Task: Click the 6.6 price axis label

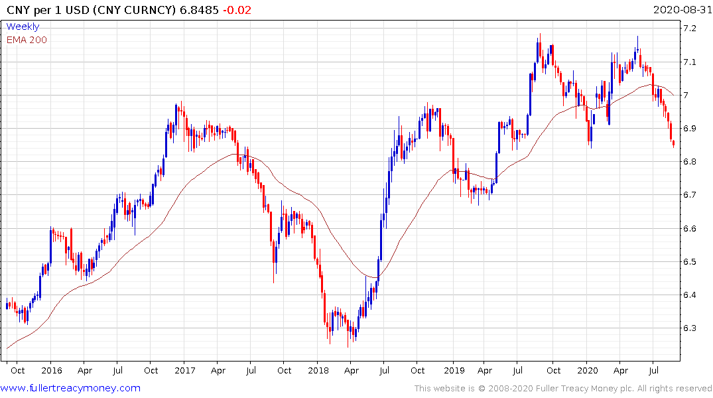Action: (689, 228)
